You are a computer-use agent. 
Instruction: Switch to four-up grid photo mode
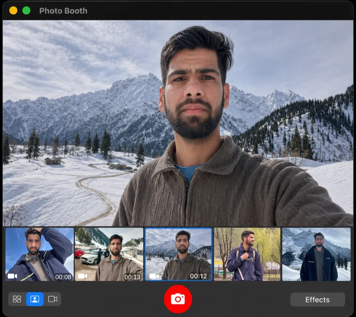[x=17, y=299]
